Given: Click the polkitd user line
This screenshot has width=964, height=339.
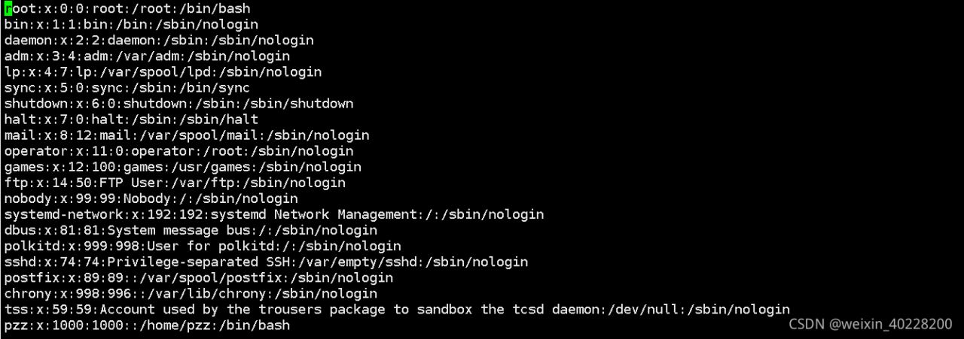Looking at the screenshot, I should [x=203, y=247].
